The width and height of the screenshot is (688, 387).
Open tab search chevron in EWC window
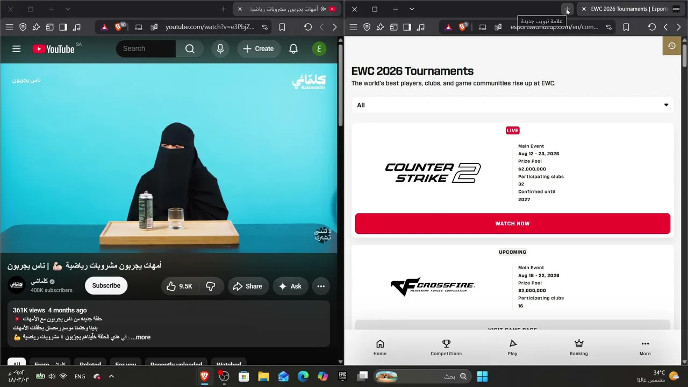[412, 9]
